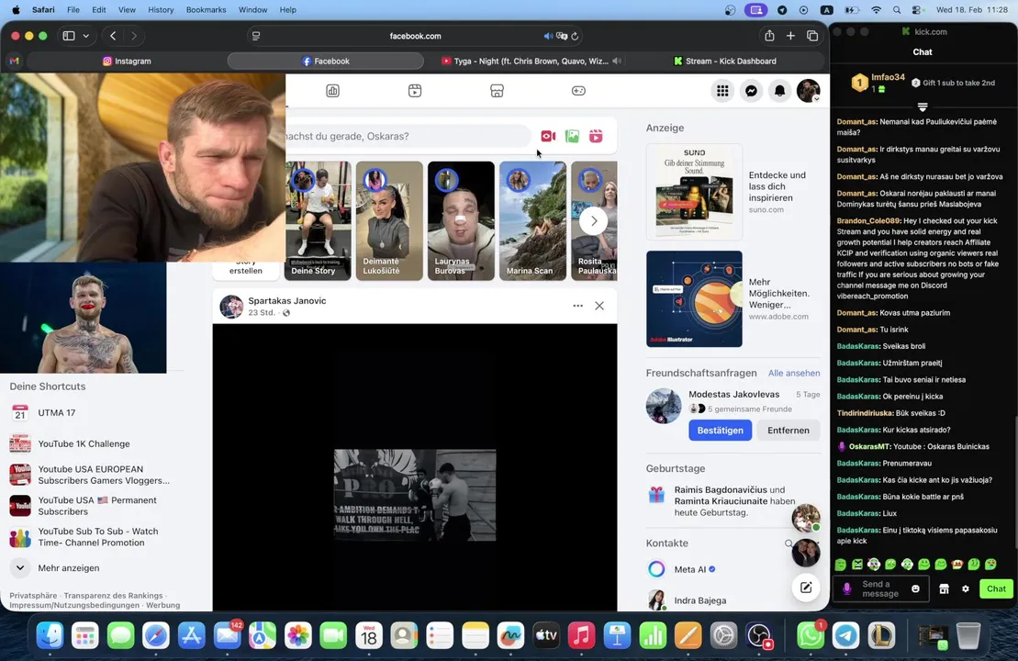Open Facebook profile avatar menu
This screenshot has width=1018, height=661.
(809, 91)
